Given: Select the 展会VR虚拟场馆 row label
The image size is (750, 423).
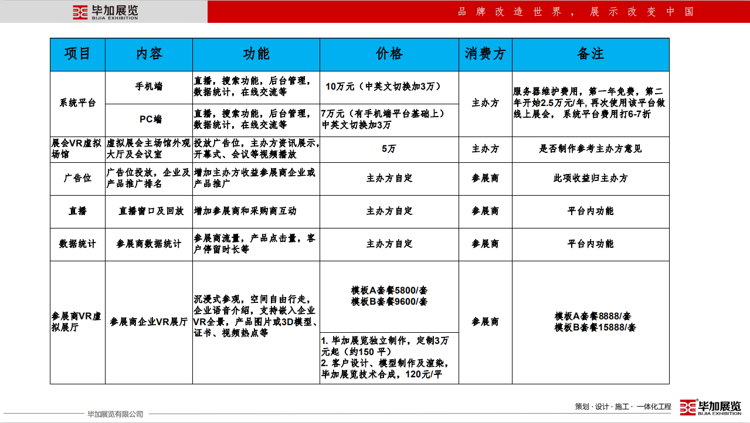Looking at the screenshot, I should 77,149.
